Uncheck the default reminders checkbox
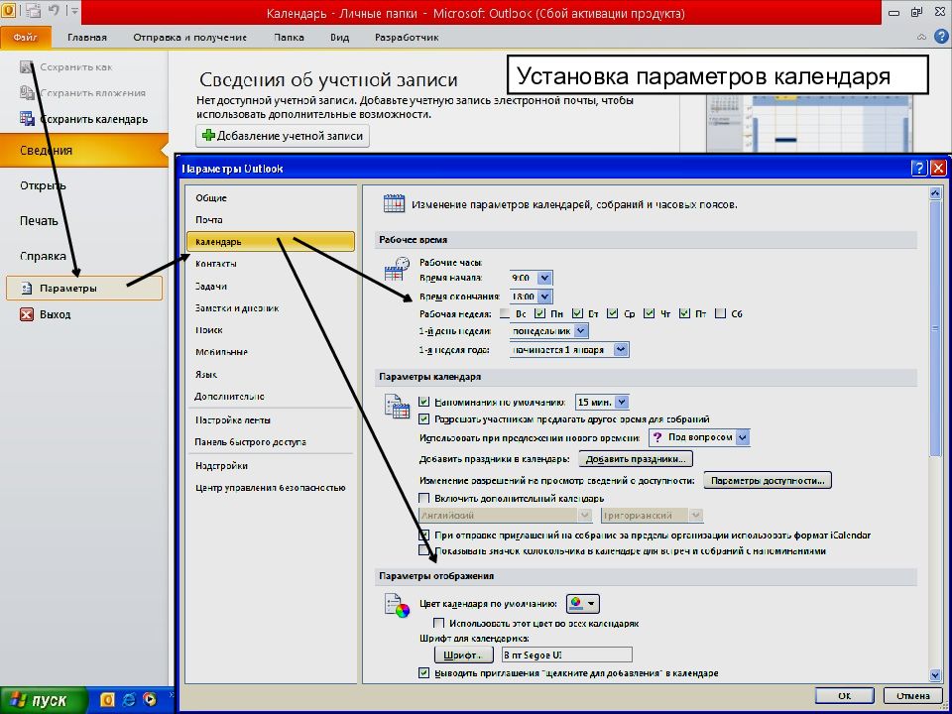The height and width of the screenshot is (714, 952). point(424,402)
